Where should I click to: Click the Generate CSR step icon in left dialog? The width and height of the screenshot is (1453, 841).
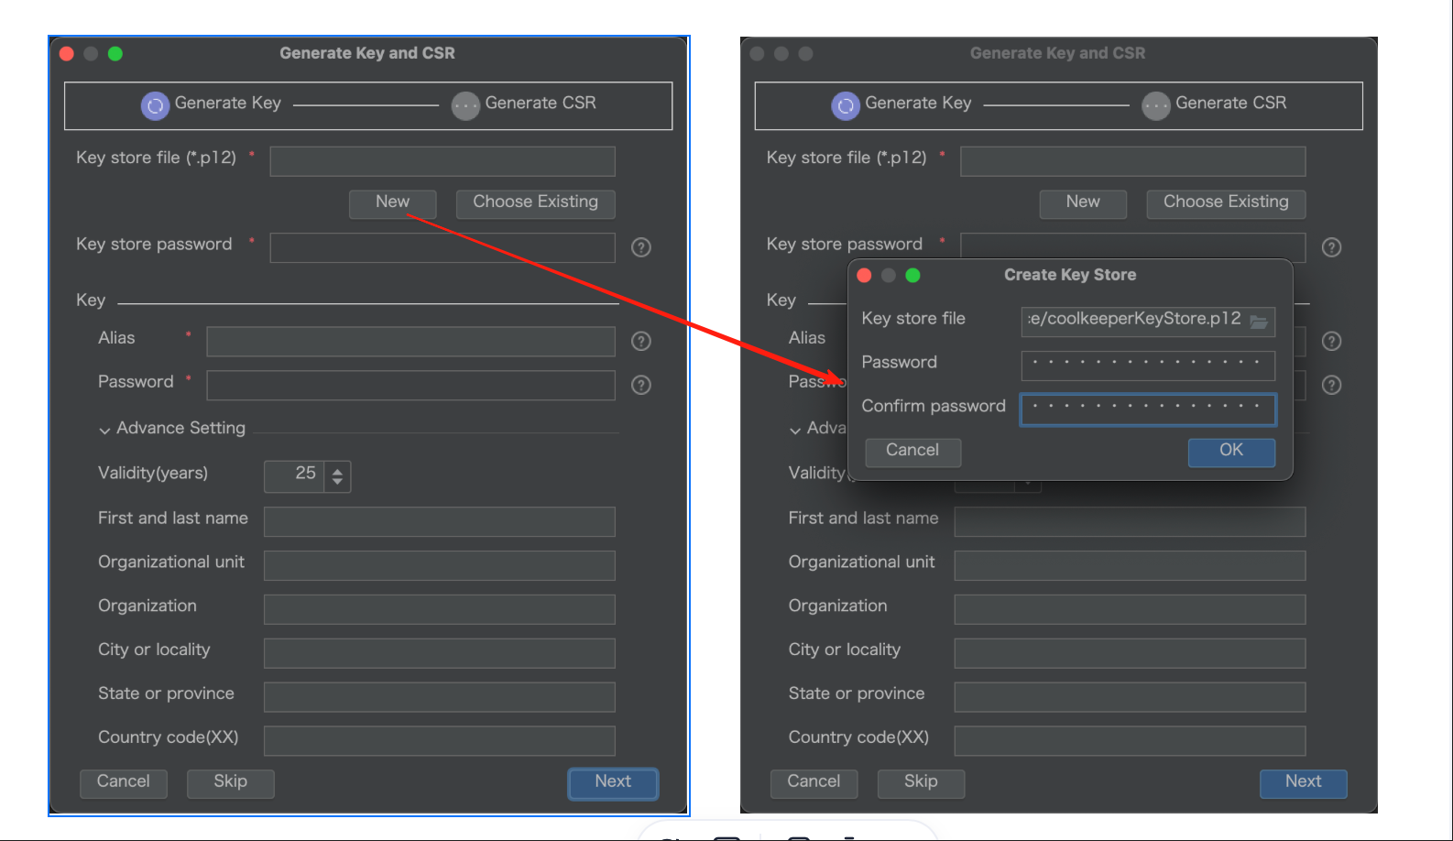[x=465, y=106]
